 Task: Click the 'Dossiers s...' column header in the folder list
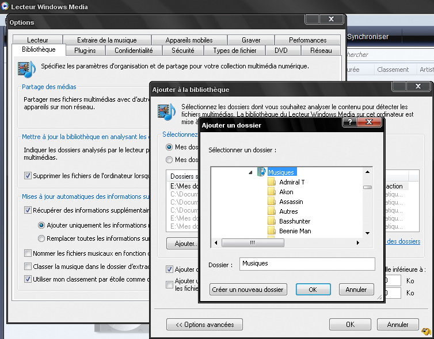click(x=184, y=176)
